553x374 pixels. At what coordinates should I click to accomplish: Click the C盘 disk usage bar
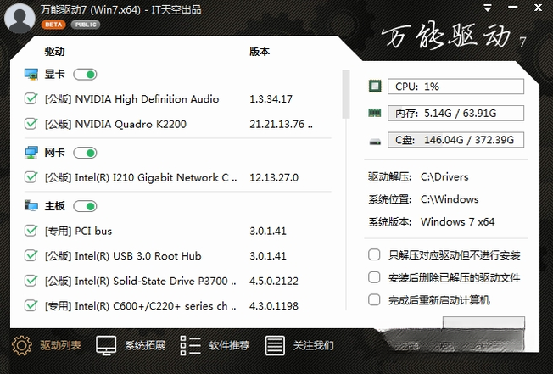coord(455,140)
